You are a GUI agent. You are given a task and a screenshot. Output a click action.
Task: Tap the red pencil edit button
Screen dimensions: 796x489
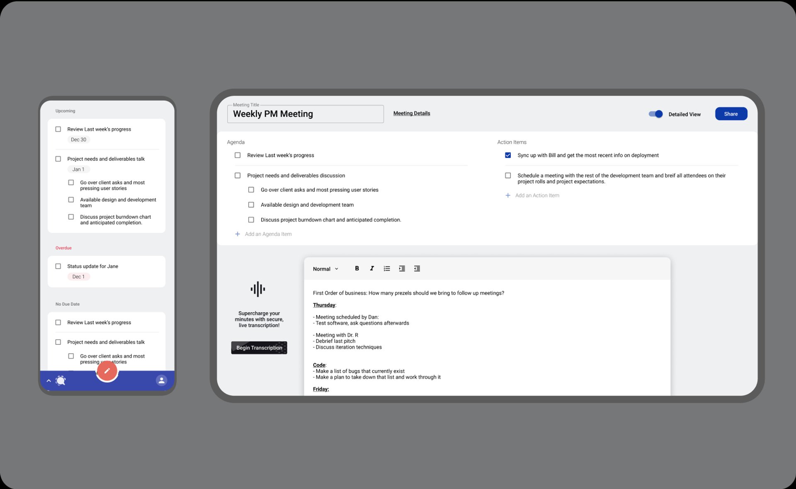(x=107, y=370)
